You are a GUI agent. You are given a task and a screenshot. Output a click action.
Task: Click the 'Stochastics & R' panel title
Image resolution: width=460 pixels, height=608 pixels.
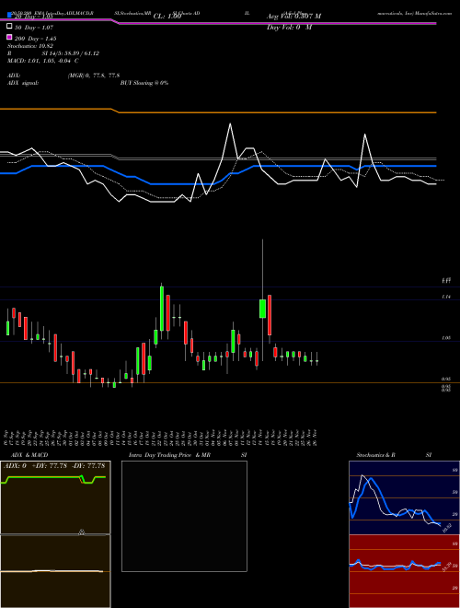375,455
